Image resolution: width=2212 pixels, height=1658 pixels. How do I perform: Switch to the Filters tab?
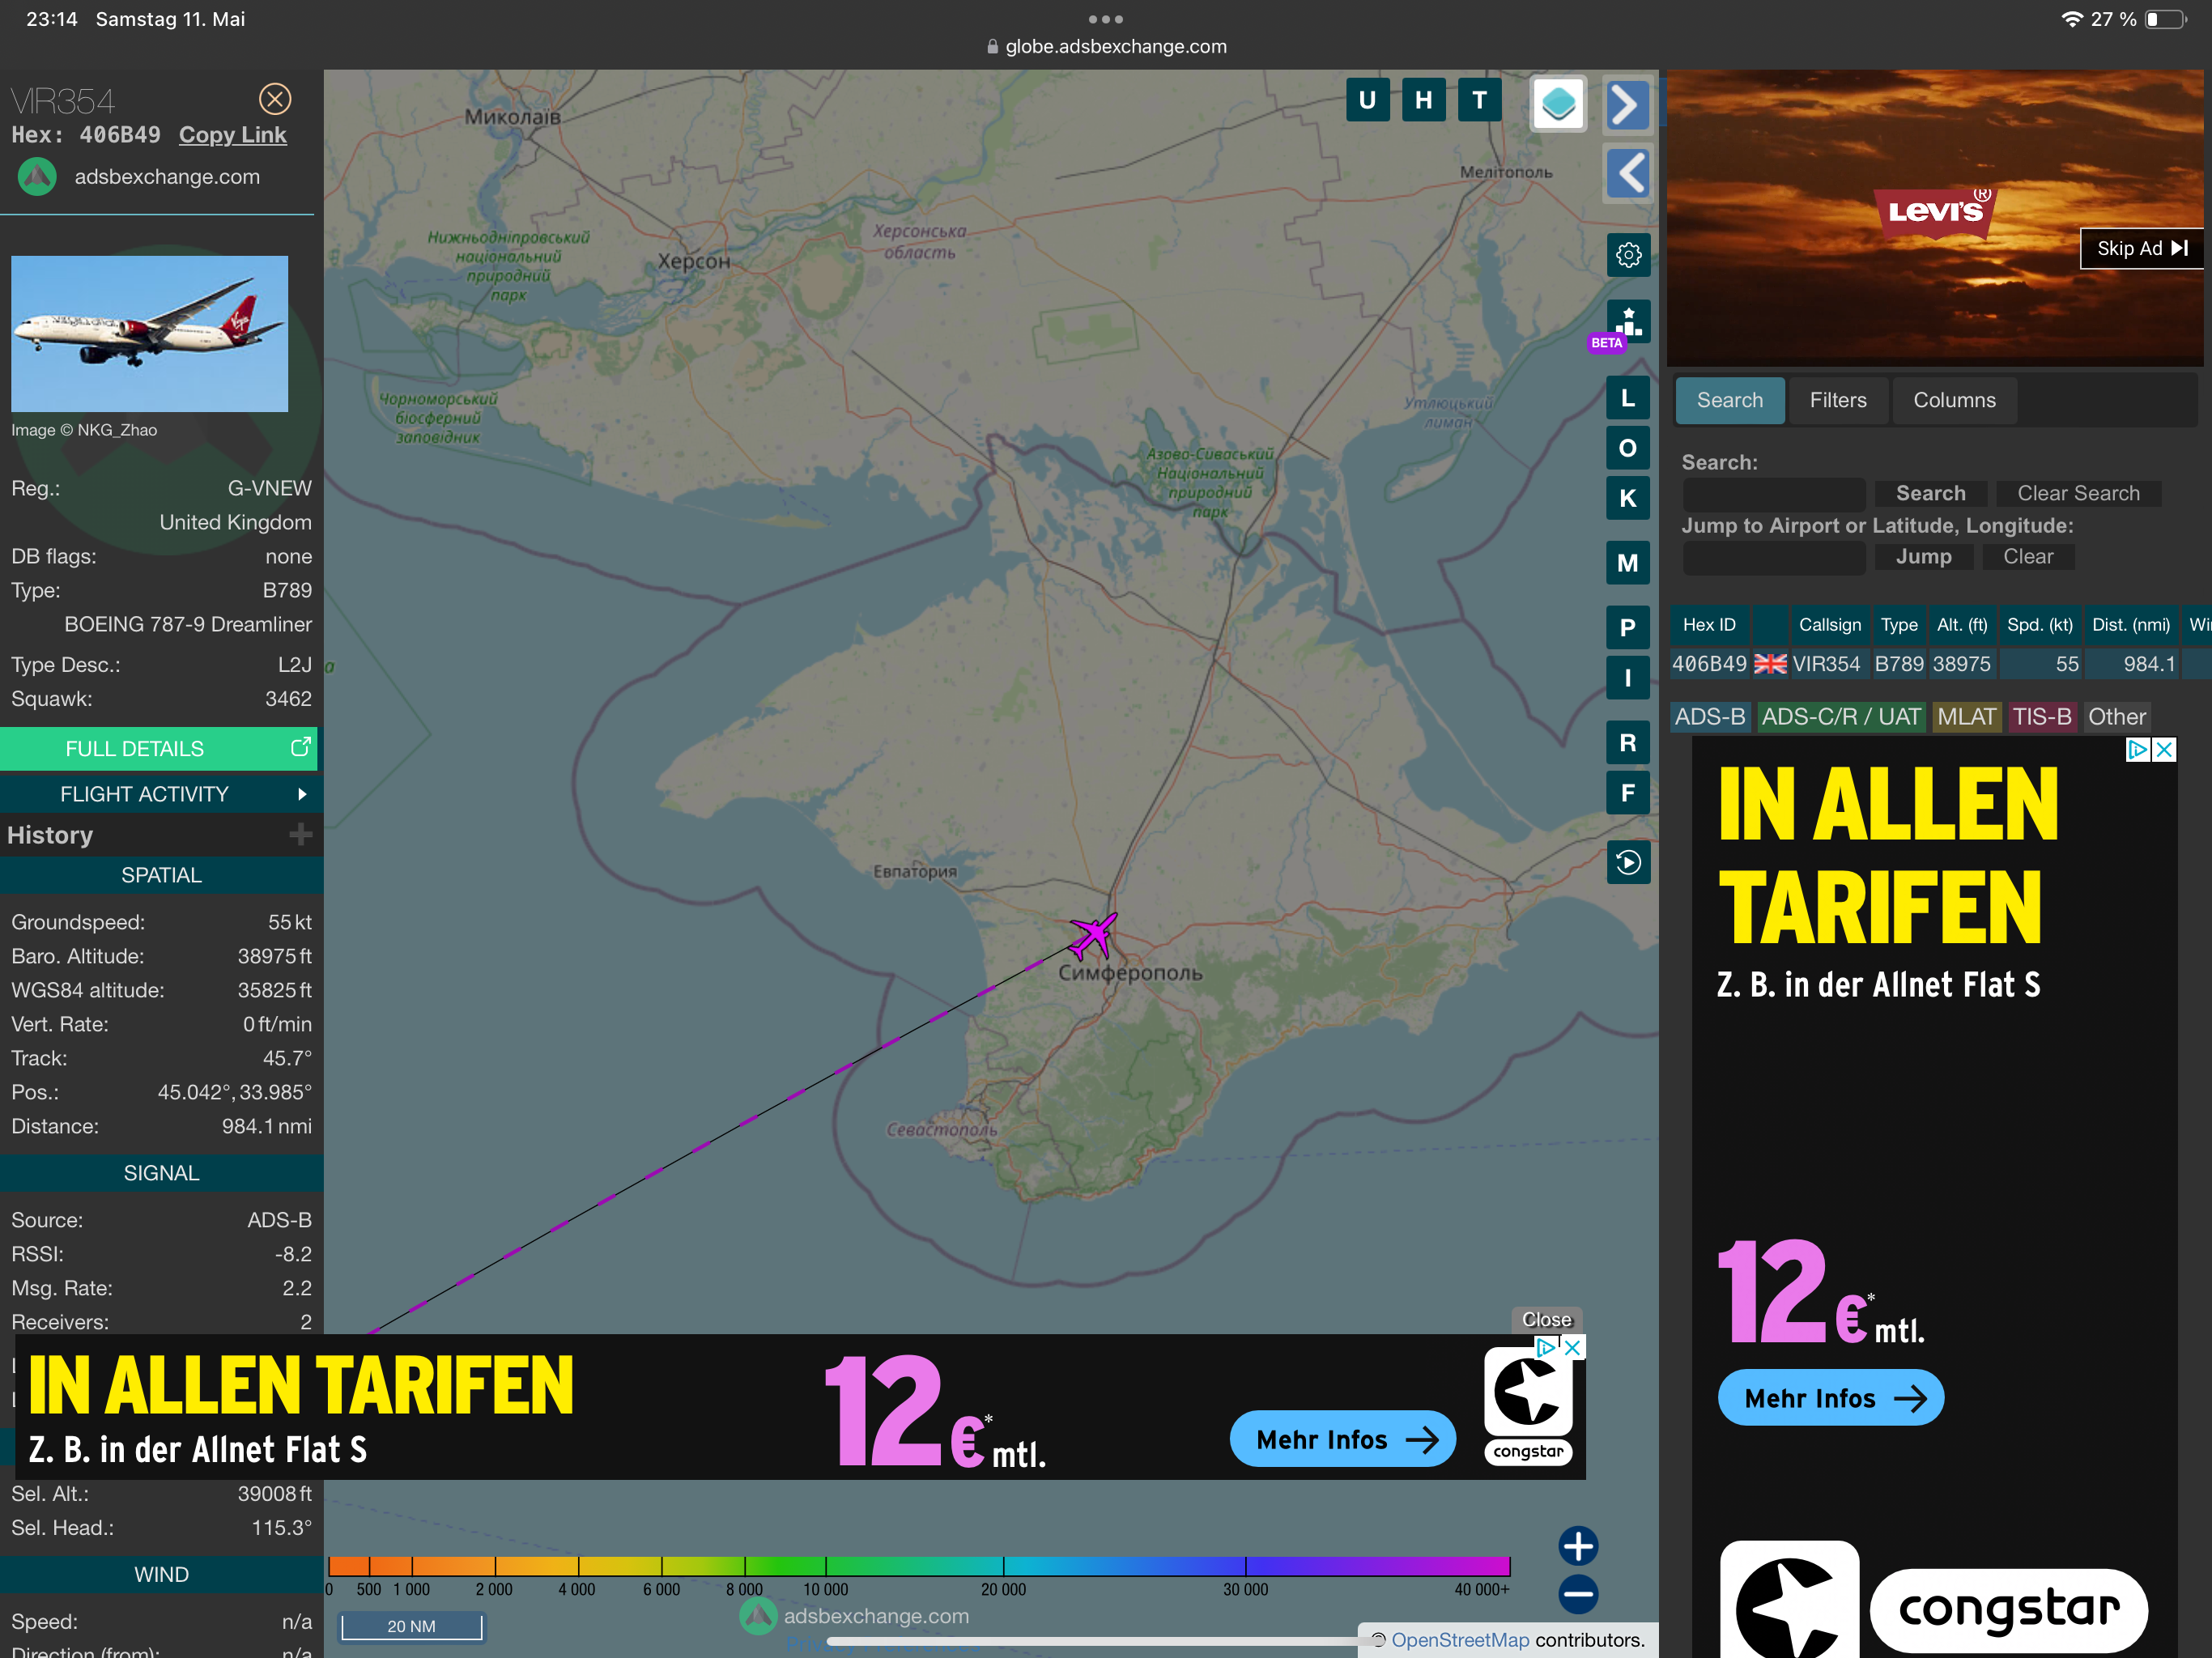pos(1837,400)
